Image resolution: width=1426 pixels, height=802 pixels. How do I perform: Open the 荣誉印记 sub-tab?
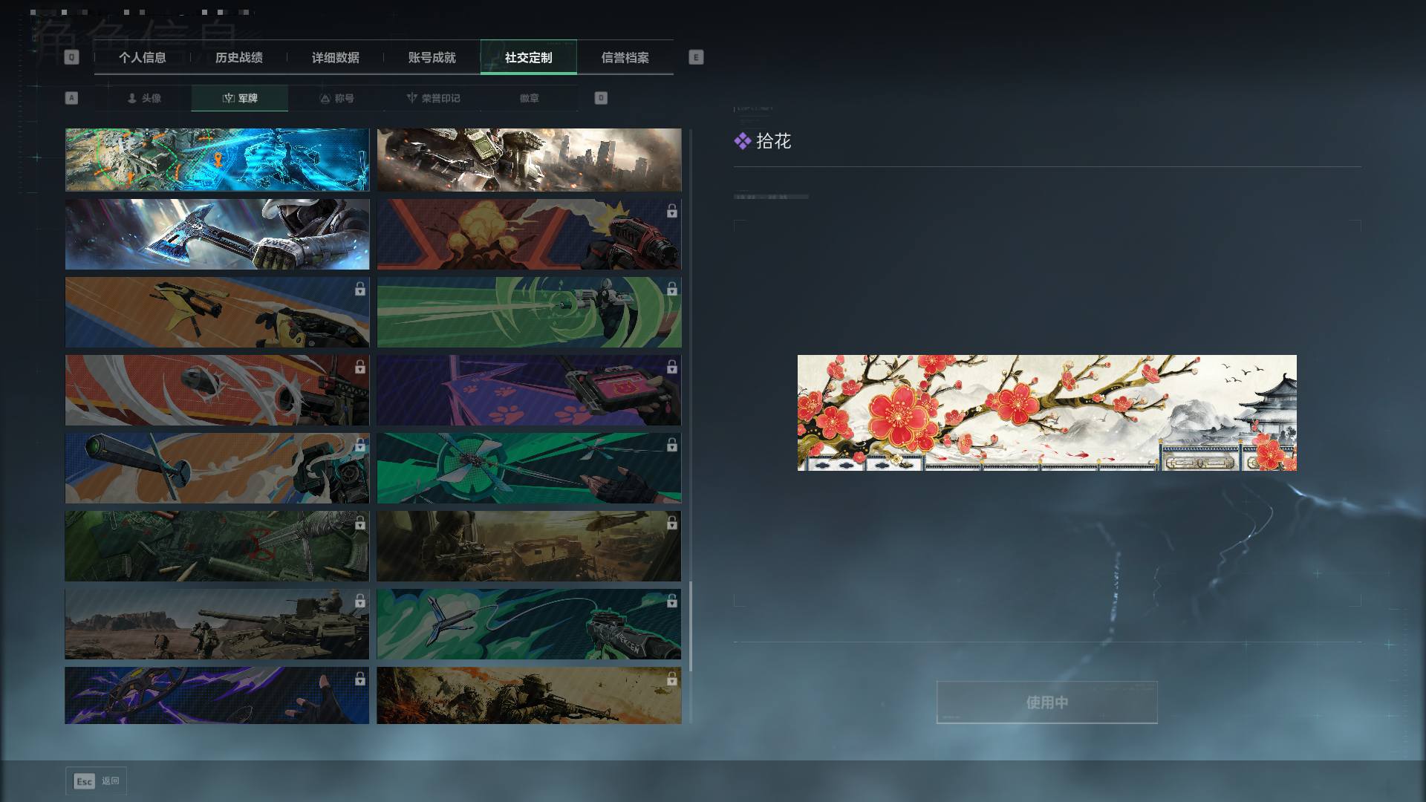pyautogui.click(x=433, y=98)
